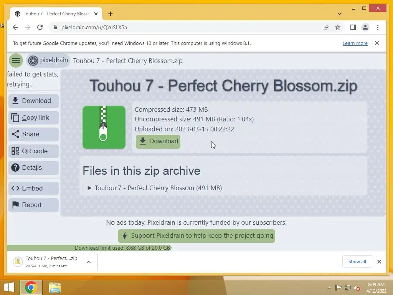Open the pixeldrain hamburger menu
The image size is (393, 295).
click(x=16, y=60)
